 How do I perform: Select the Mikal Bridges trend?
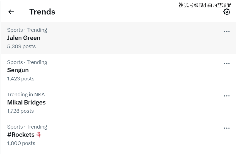click(x=26, y=103)
